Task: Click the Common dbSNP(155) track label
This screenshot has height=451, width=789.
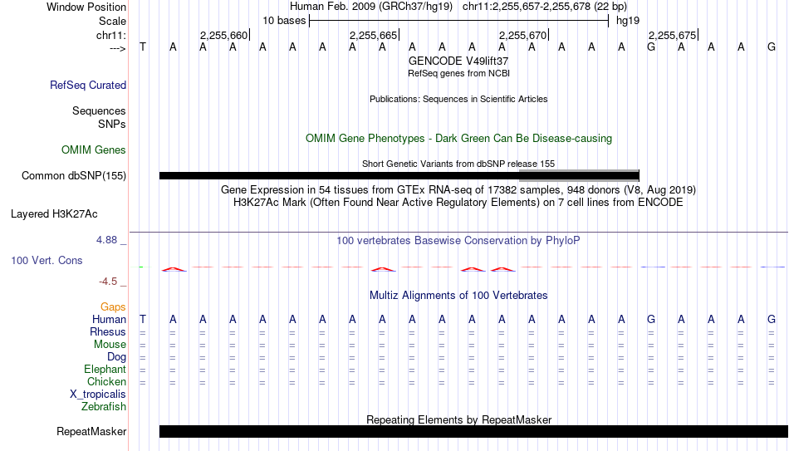Action: (x=73, y=176)
